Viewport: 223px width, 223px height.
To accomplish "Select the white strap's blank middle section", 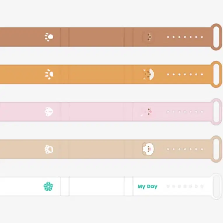I will [x=96, y=186].
